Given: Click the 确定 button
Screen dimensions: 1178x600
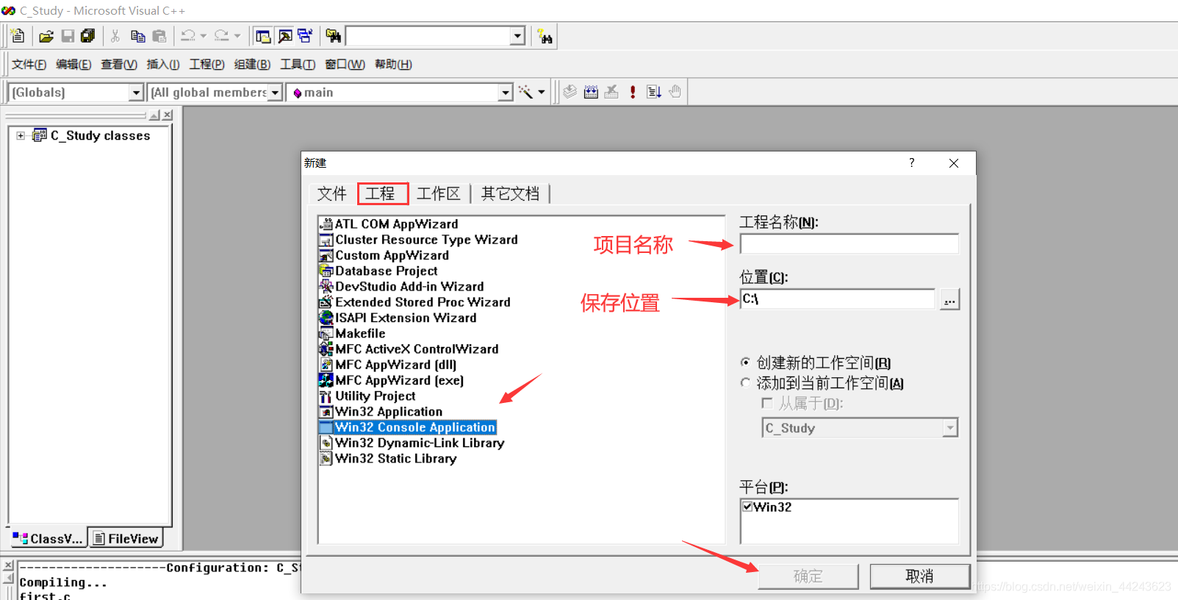Looking at the screenshot, I should (x=808, y=576).
